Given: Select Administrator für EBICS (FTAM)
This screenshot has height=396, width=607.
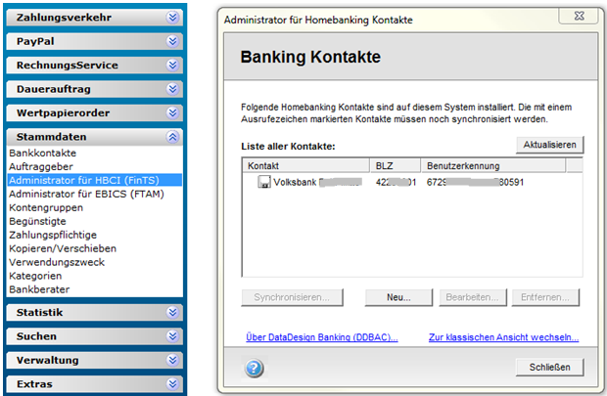Looking at the screenshot, I should 87,194.
